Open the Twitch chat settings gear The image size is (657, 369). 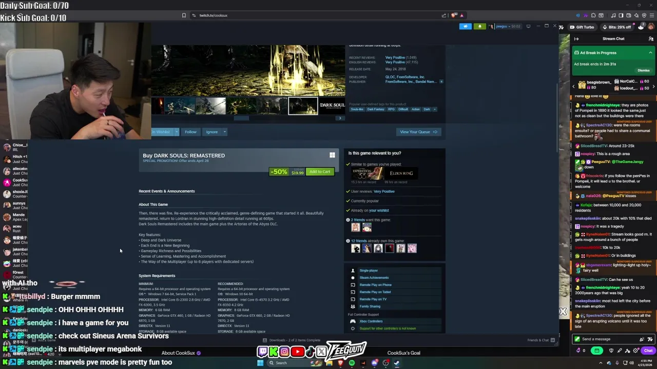point(635,351)
